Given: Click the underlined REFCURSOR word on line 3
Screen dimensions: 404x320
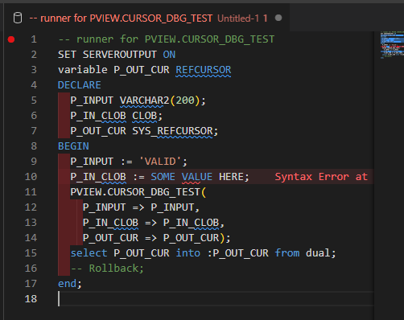Looking at the screenshot, I should (204, 70).
